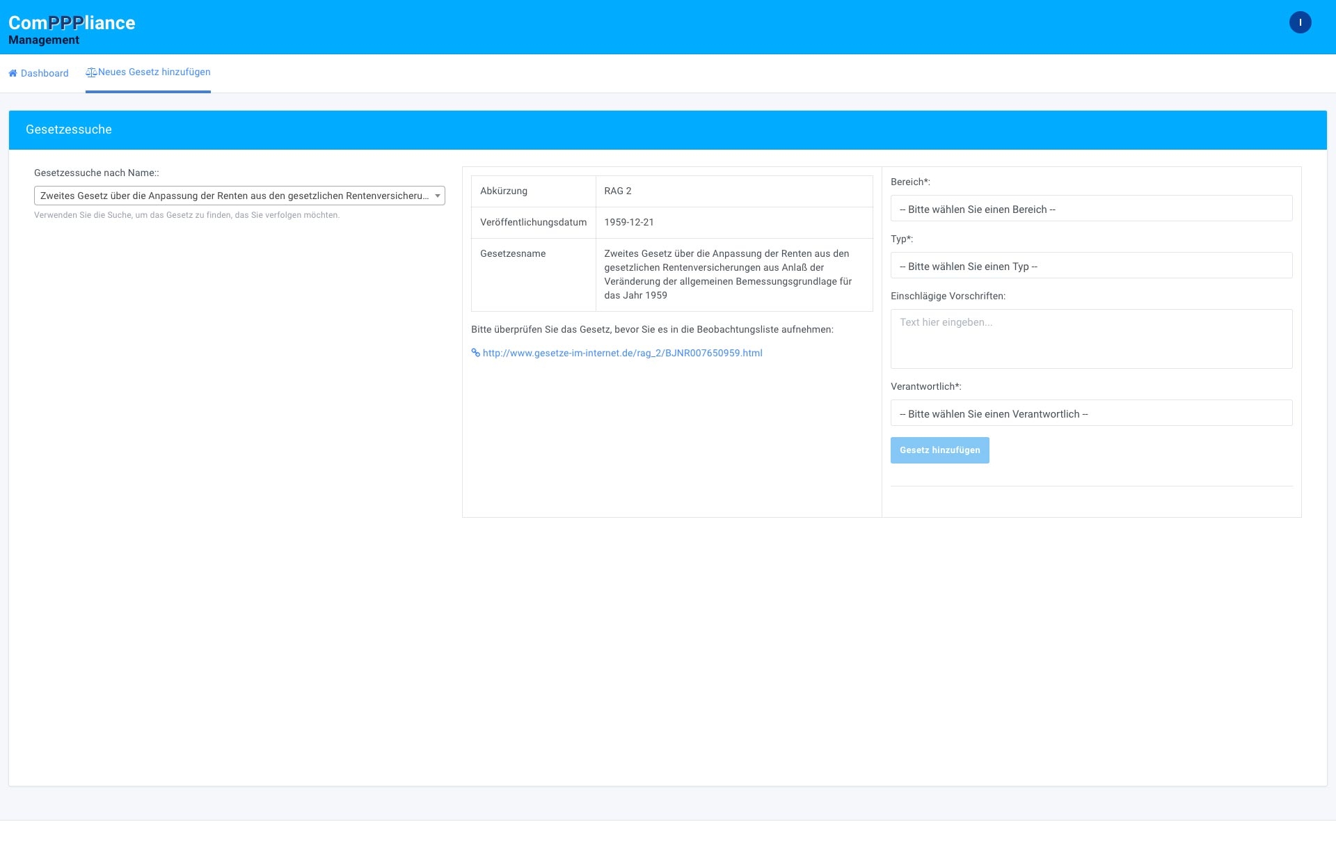Click the chain link icon before URL

tap(475, 353)
